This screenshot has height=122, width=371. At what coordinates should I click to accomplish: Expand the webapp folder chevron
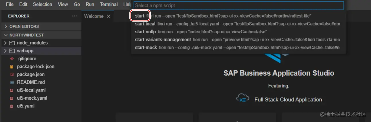click(5, 51)
